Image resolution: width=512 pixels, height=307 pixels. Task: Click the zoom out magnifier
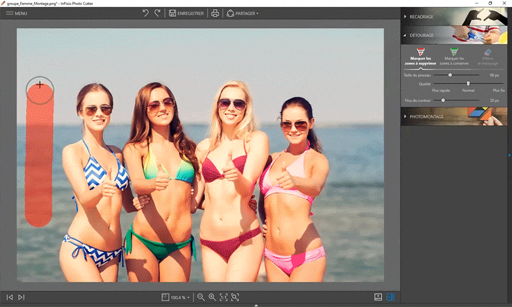coord(201,297)
